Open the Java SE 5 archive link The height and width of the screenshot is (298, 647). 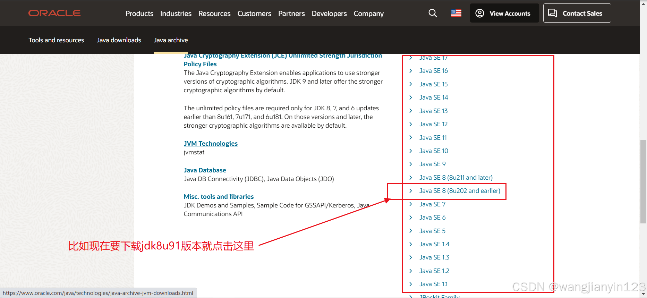432,231
